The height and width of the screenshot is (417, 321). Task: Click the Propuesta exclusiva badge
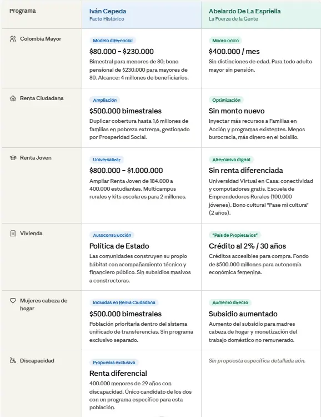coord(114,363)
